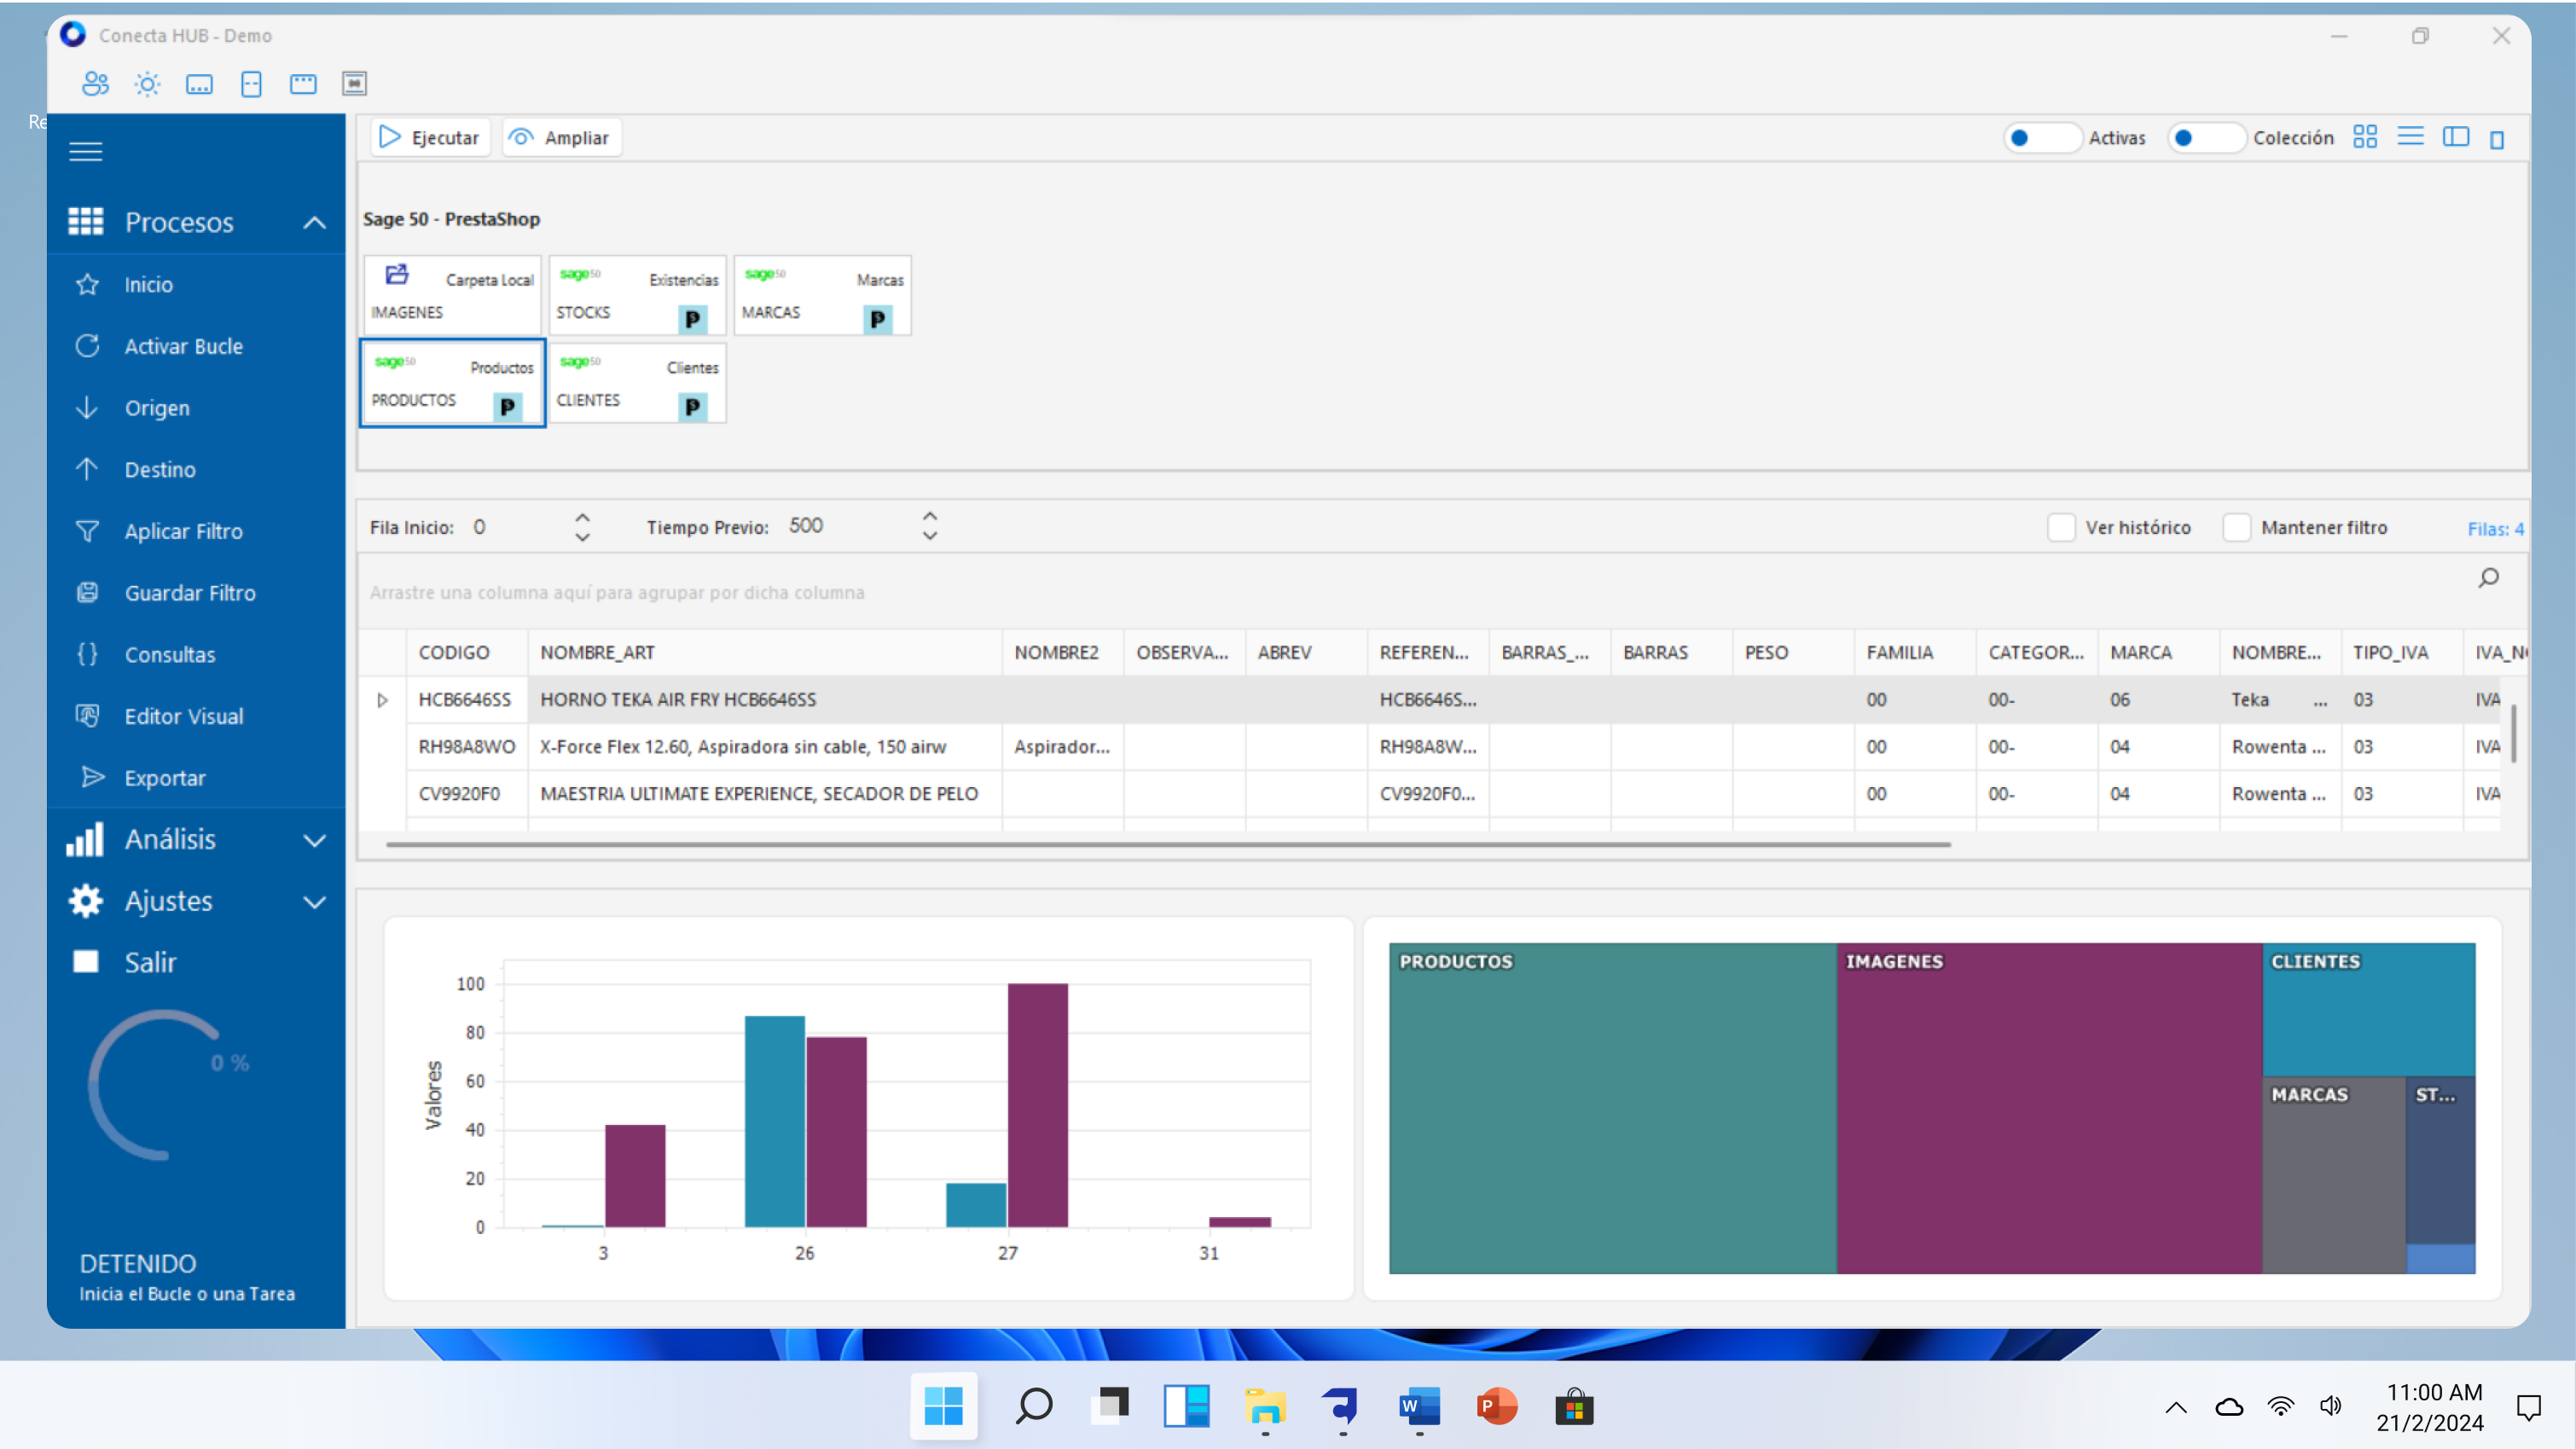Open the hamburger menu in sidebar
2576x1449 pixels.
click(x=86, y=151)
